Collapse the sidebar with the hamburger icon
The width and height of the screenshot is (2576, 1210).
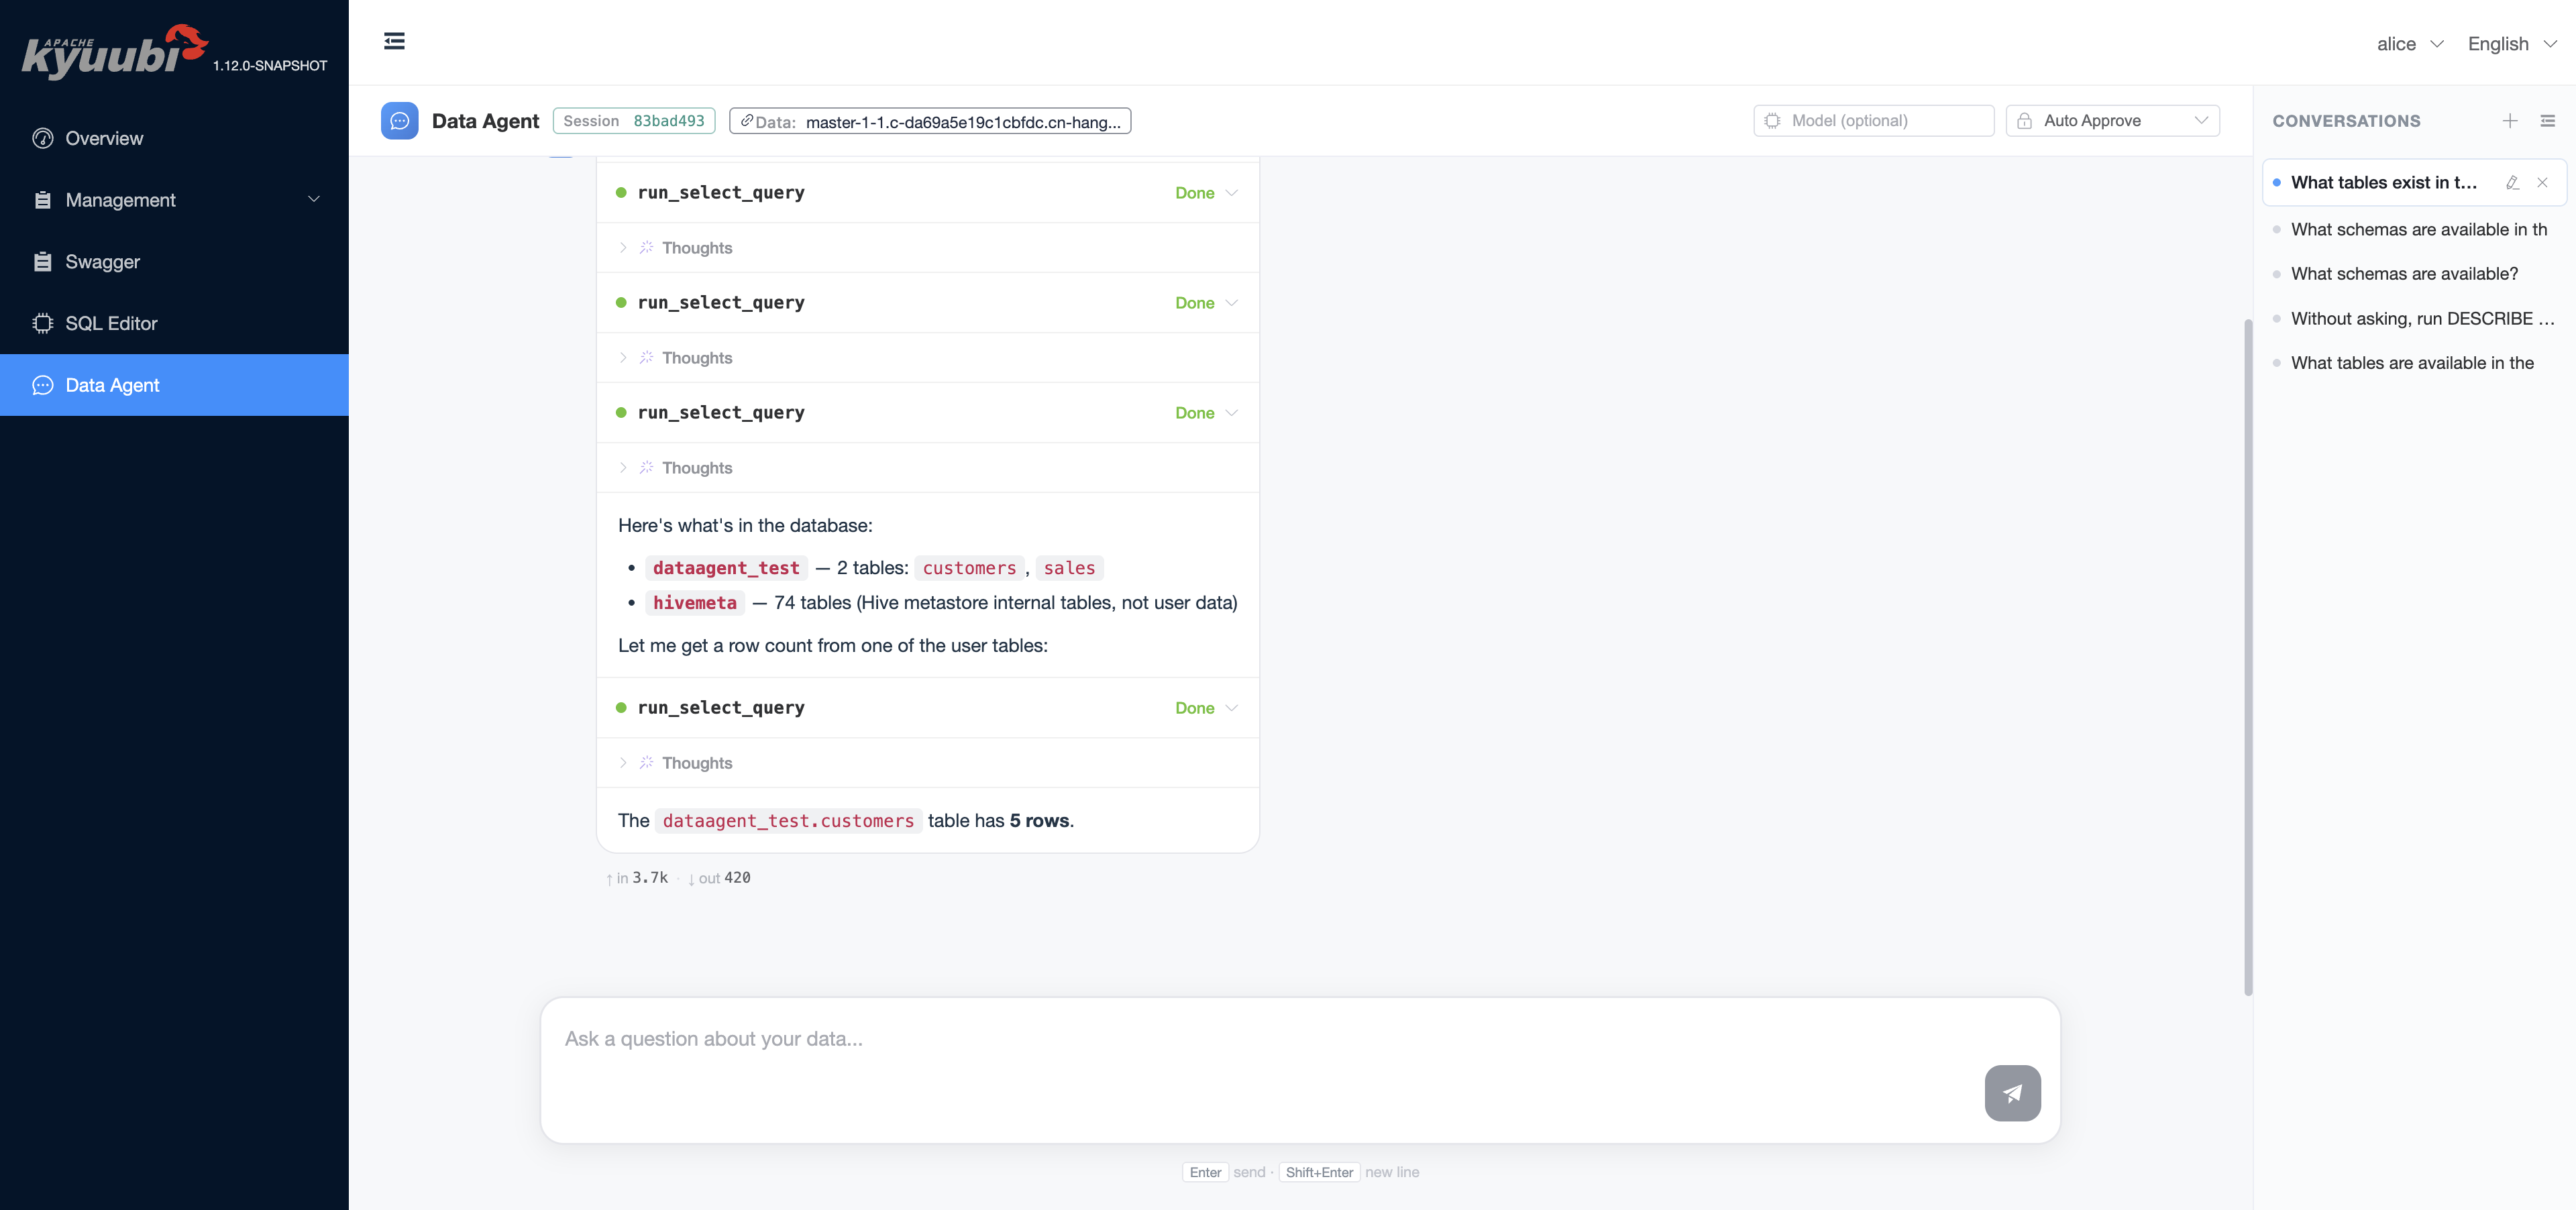394,41
